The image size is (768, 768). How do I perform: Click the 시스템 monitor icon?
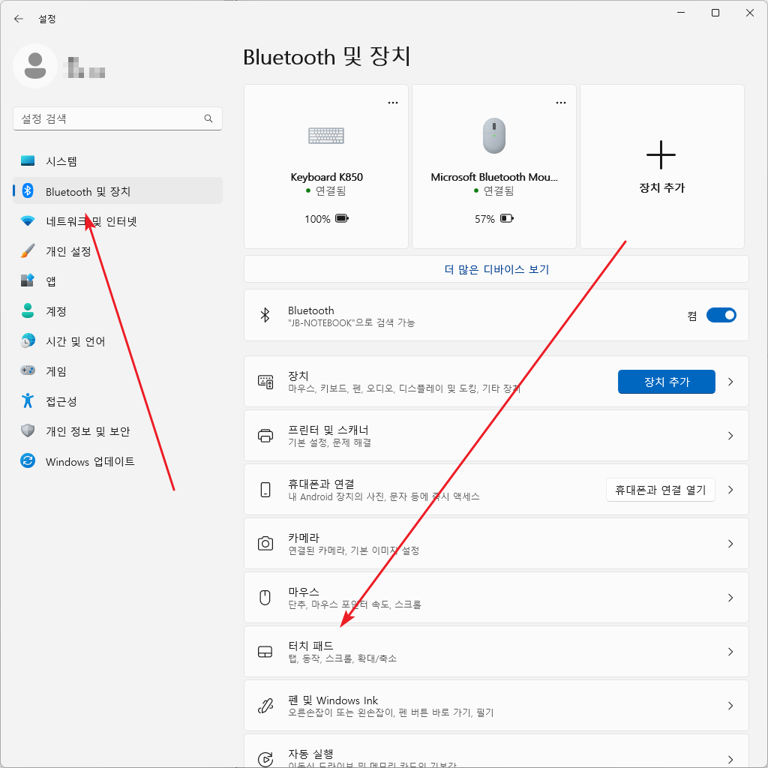28,160
